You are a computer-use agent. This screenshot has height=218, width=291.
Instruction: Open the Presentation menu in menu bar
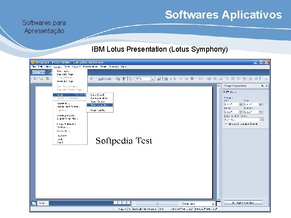click(x=90, y=67)
